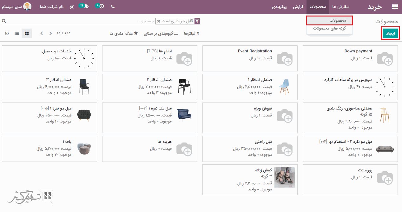Image resolution: width=402 pixels, height=212 pixels.
Task: Open the apps grid menu
Action: click(395, 7)
